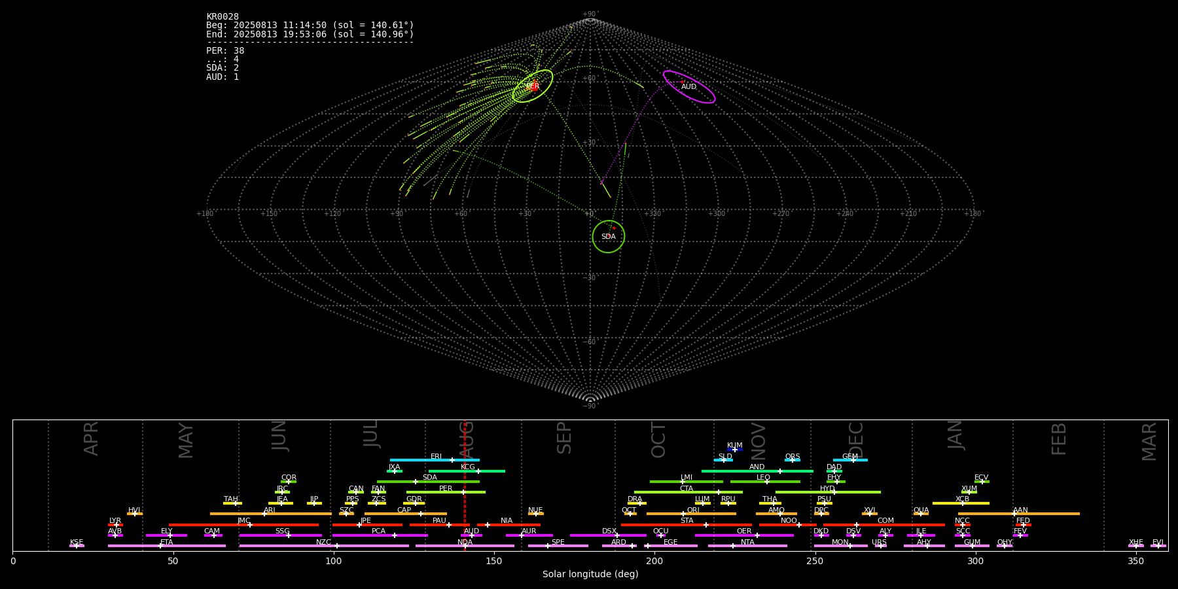Click the SDA radiant label on sky map
The image size is (1178, 589).
pos(609,236)
